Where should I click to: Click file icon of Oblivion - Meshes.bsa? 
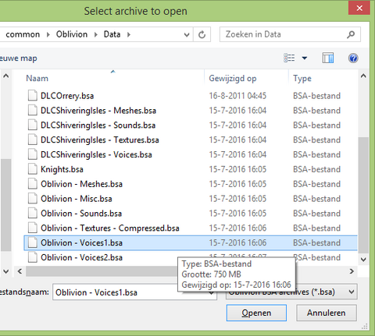(33, 184)
